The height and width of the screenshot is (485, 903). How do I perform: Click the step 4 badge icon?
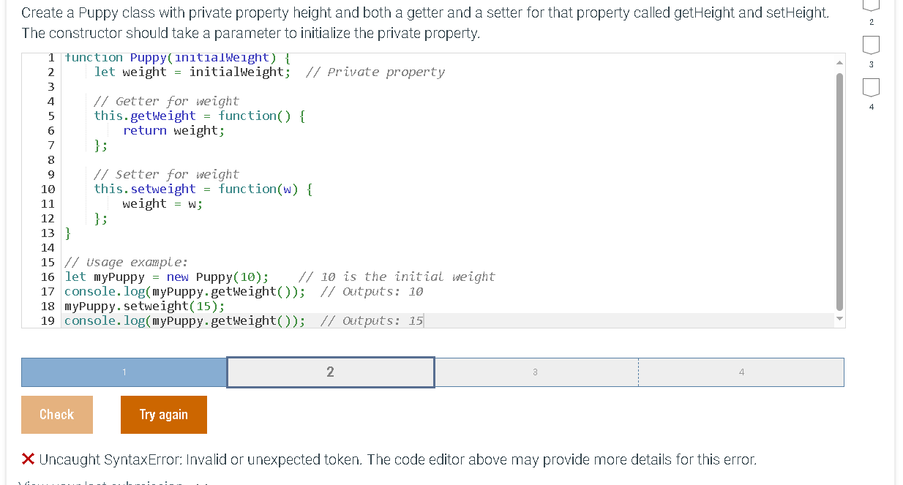(871, 87)
